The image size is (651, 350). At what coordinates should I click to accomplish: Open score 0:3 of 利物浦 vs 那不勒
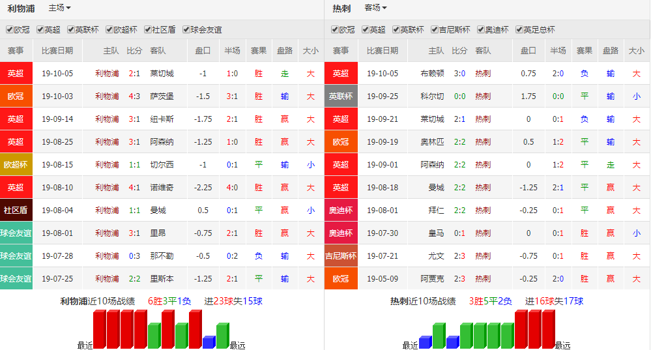(x=134, y=256)
